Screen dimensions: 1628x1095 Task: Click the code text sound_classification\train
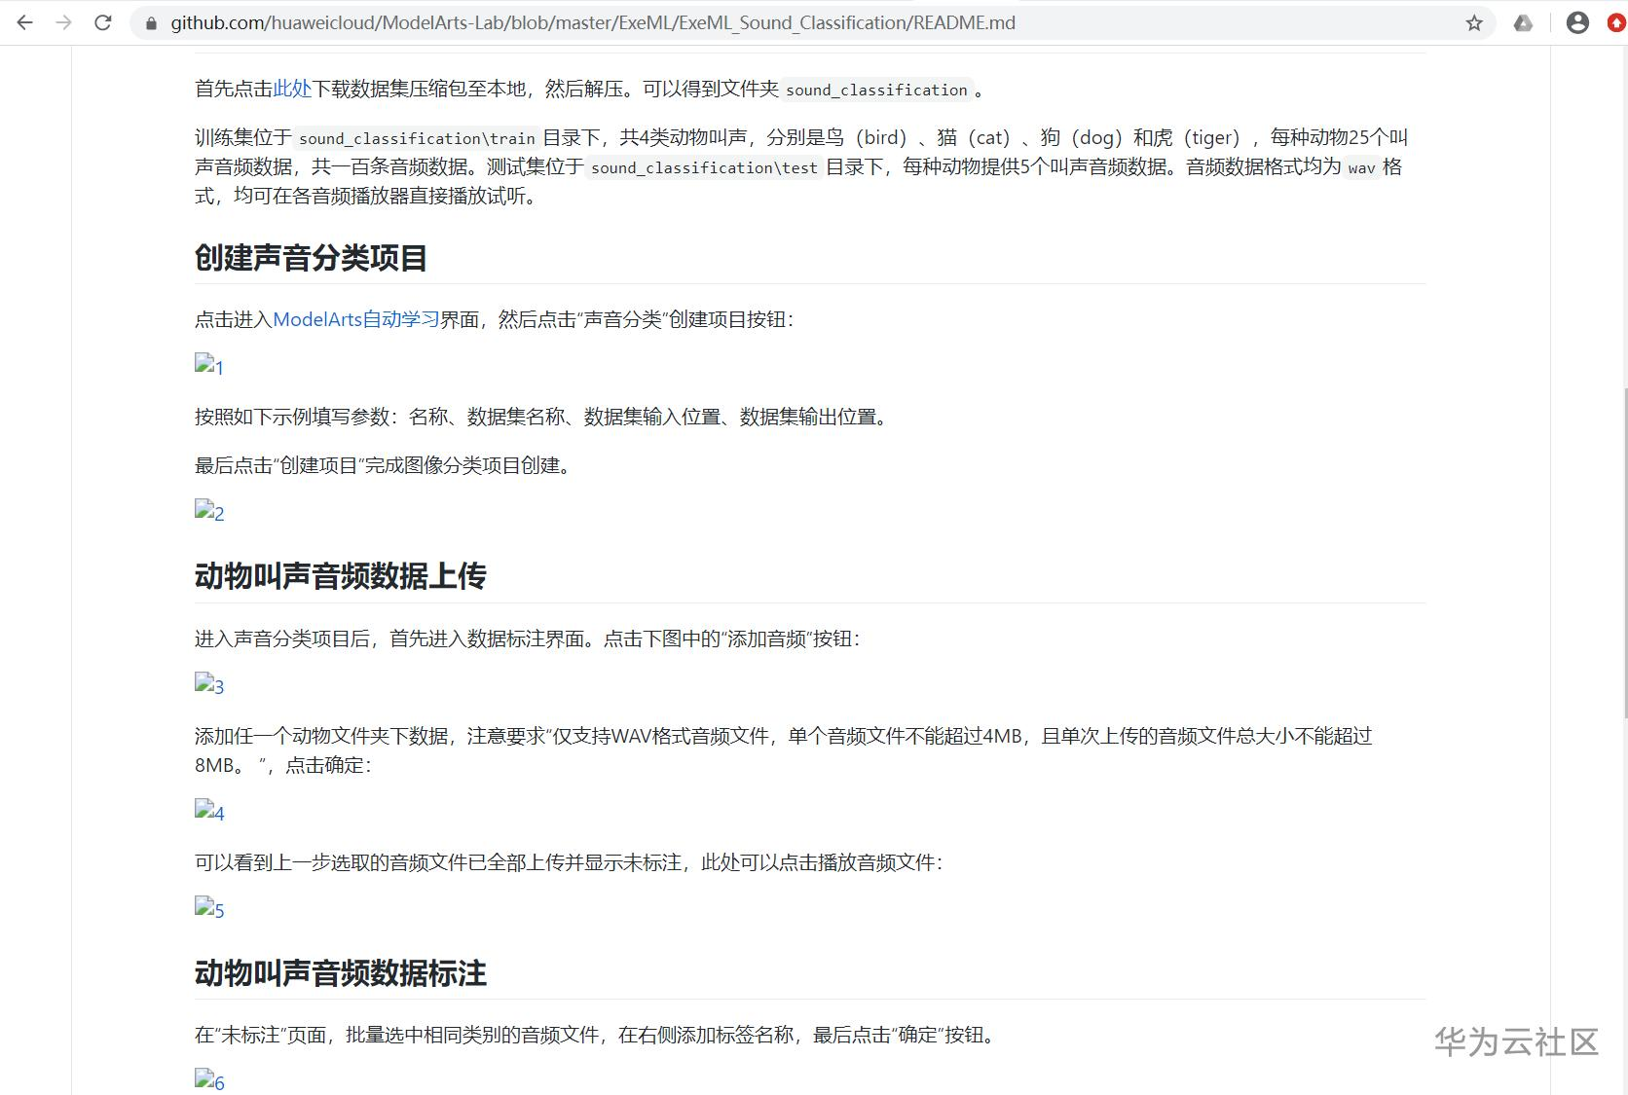tap(417, 138)
